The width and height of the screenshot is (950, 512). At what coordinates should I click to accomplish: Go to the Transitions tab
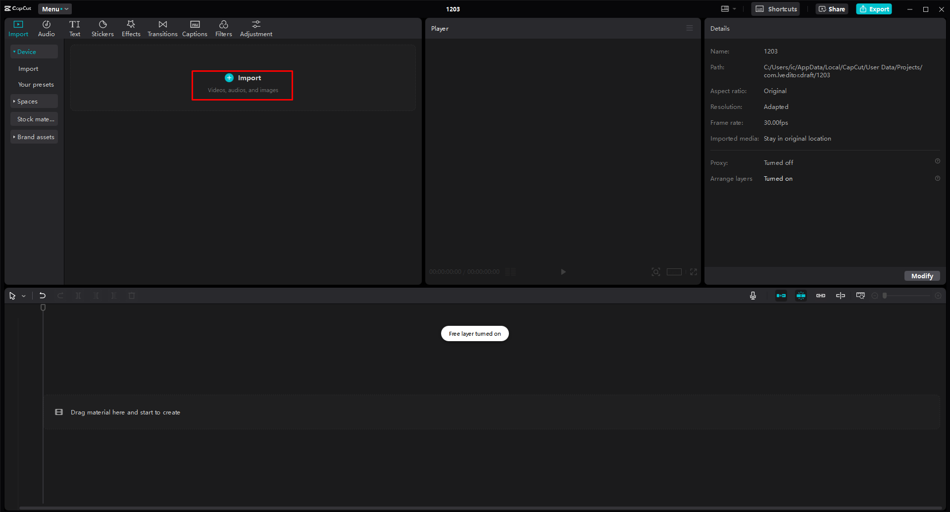point(162,29)
